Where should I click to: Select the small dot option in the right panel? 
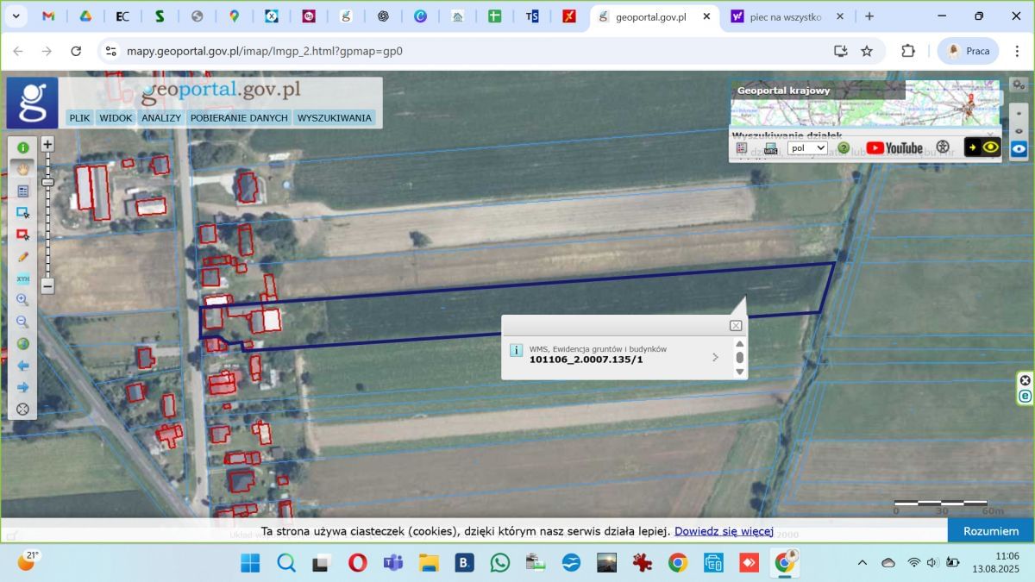(1019, 114)
